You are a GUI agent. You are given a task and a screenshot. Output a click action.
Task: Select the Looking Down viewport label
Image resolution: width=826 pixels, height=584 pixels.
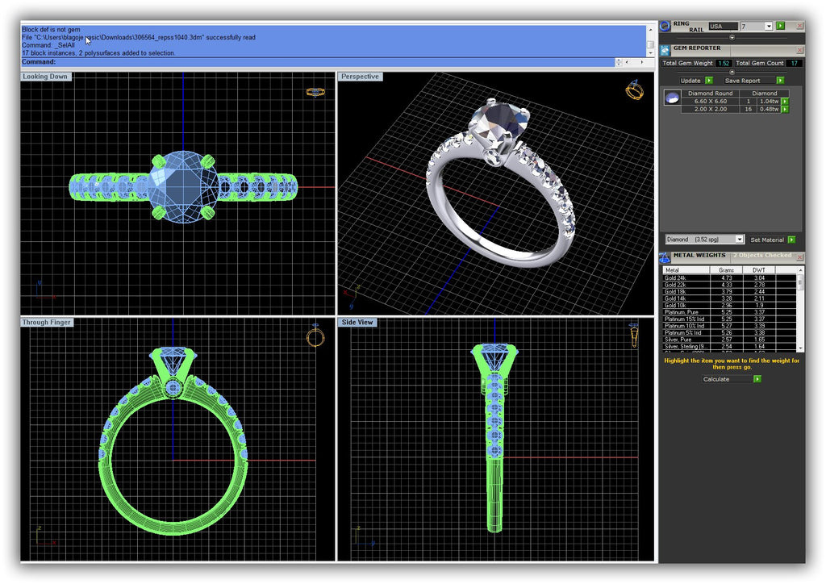[x=45, y=77]
